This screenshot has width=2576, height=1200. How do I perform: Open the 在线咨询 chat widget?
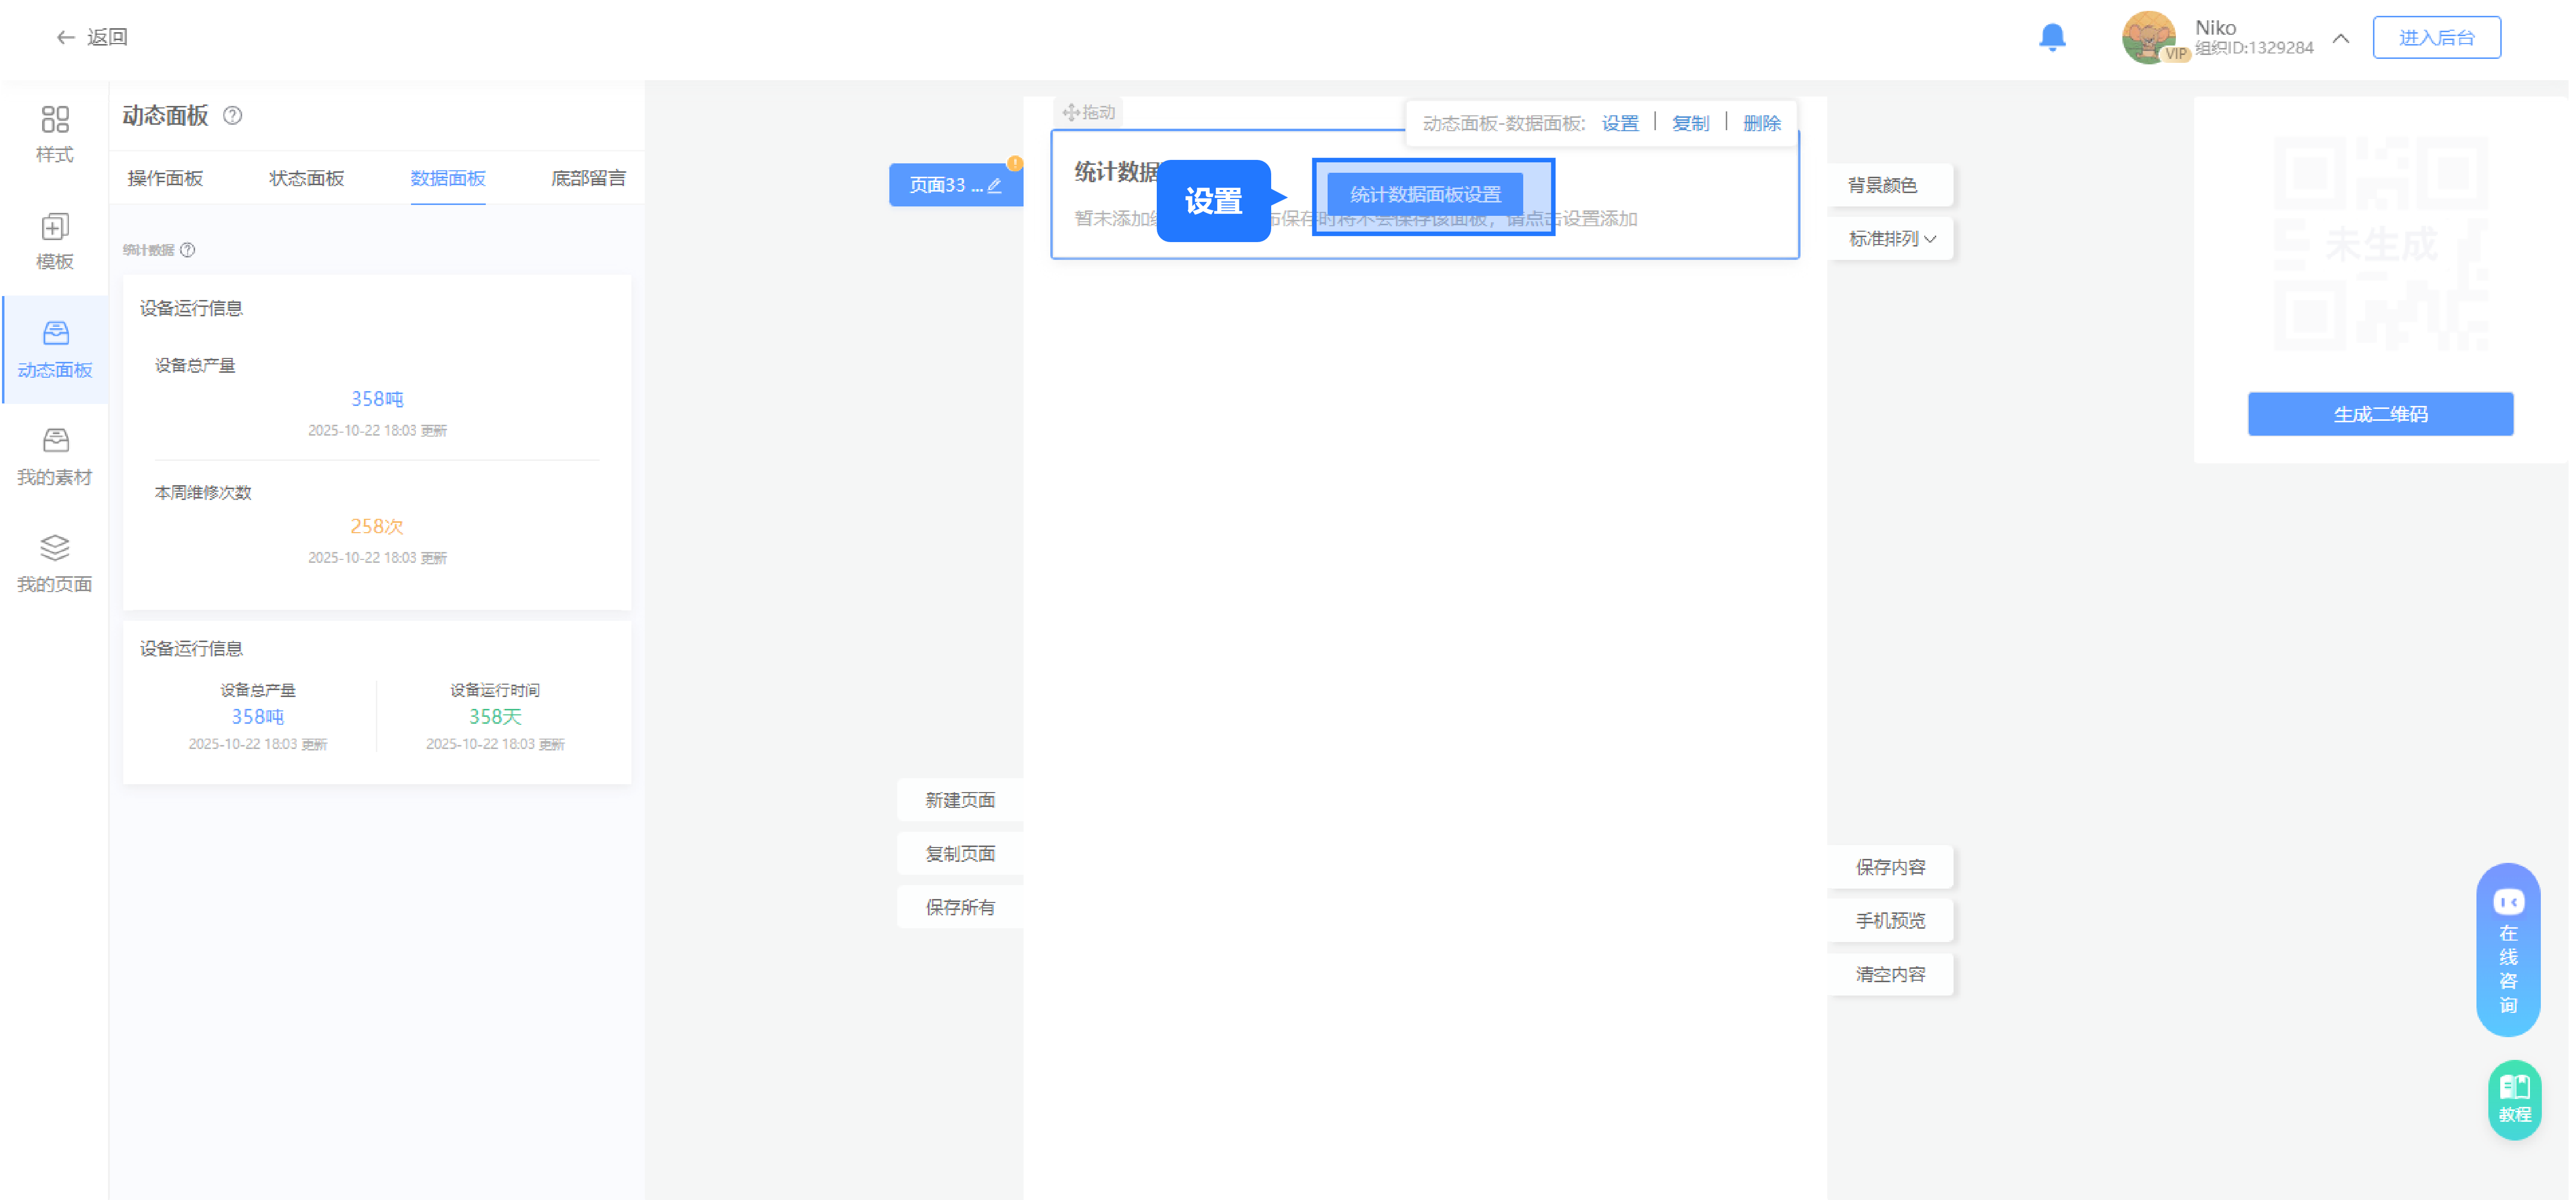(x=2508, y=950)
